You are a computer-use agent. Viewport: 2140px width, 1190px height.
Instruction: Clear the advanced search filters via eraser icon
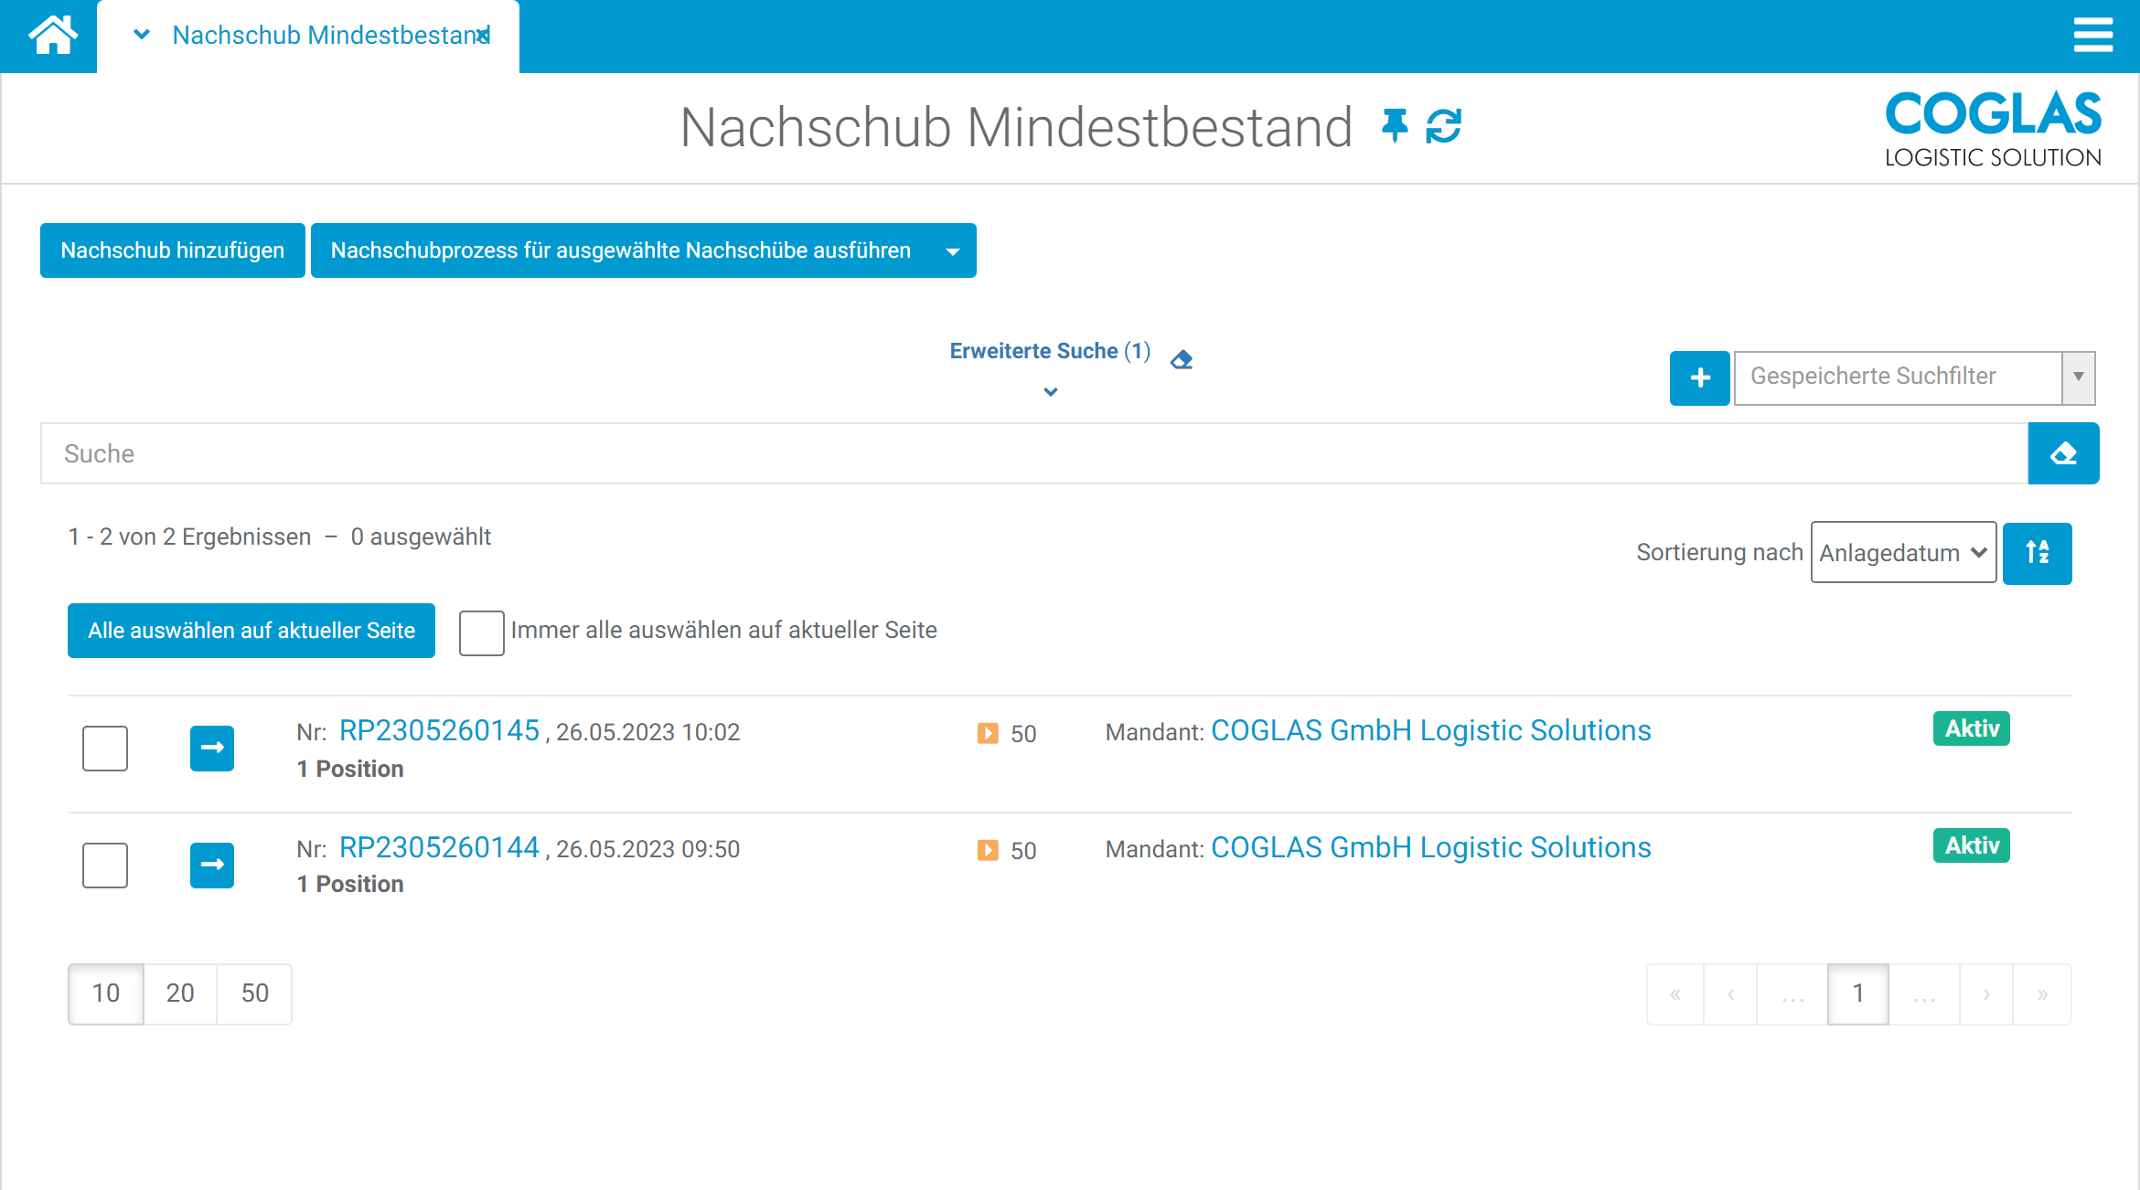1182,358
